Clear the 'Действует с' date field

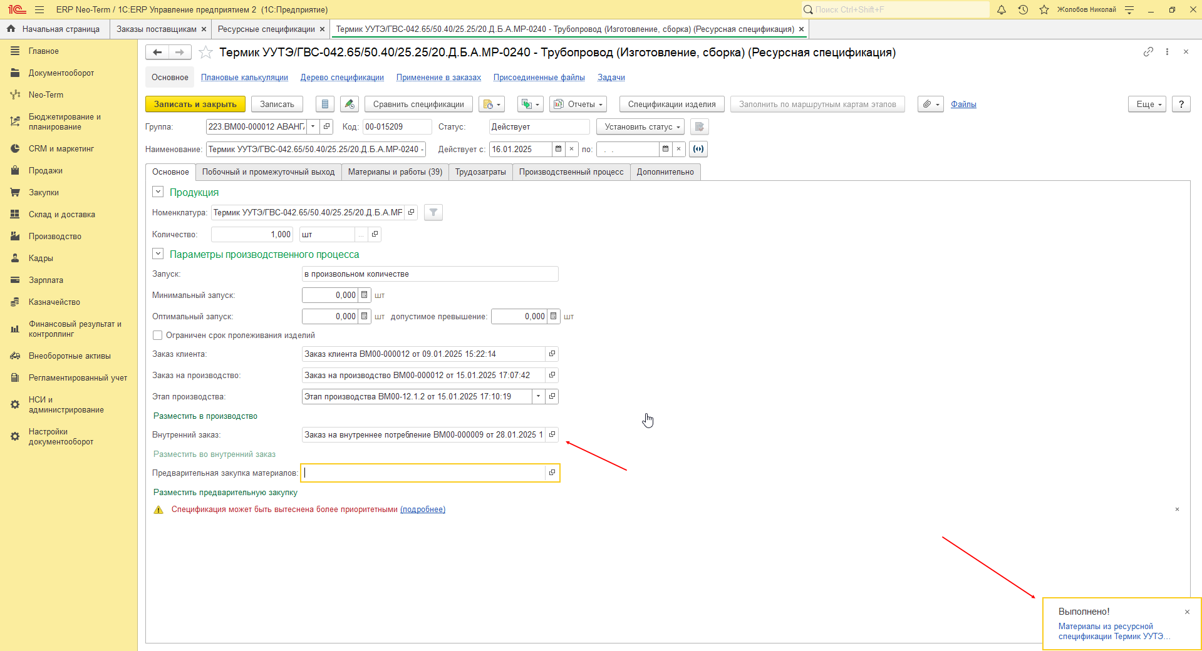(x=571, y=149)
